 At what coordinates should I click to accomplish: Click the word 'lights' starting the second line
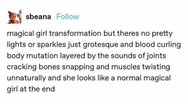16,45
